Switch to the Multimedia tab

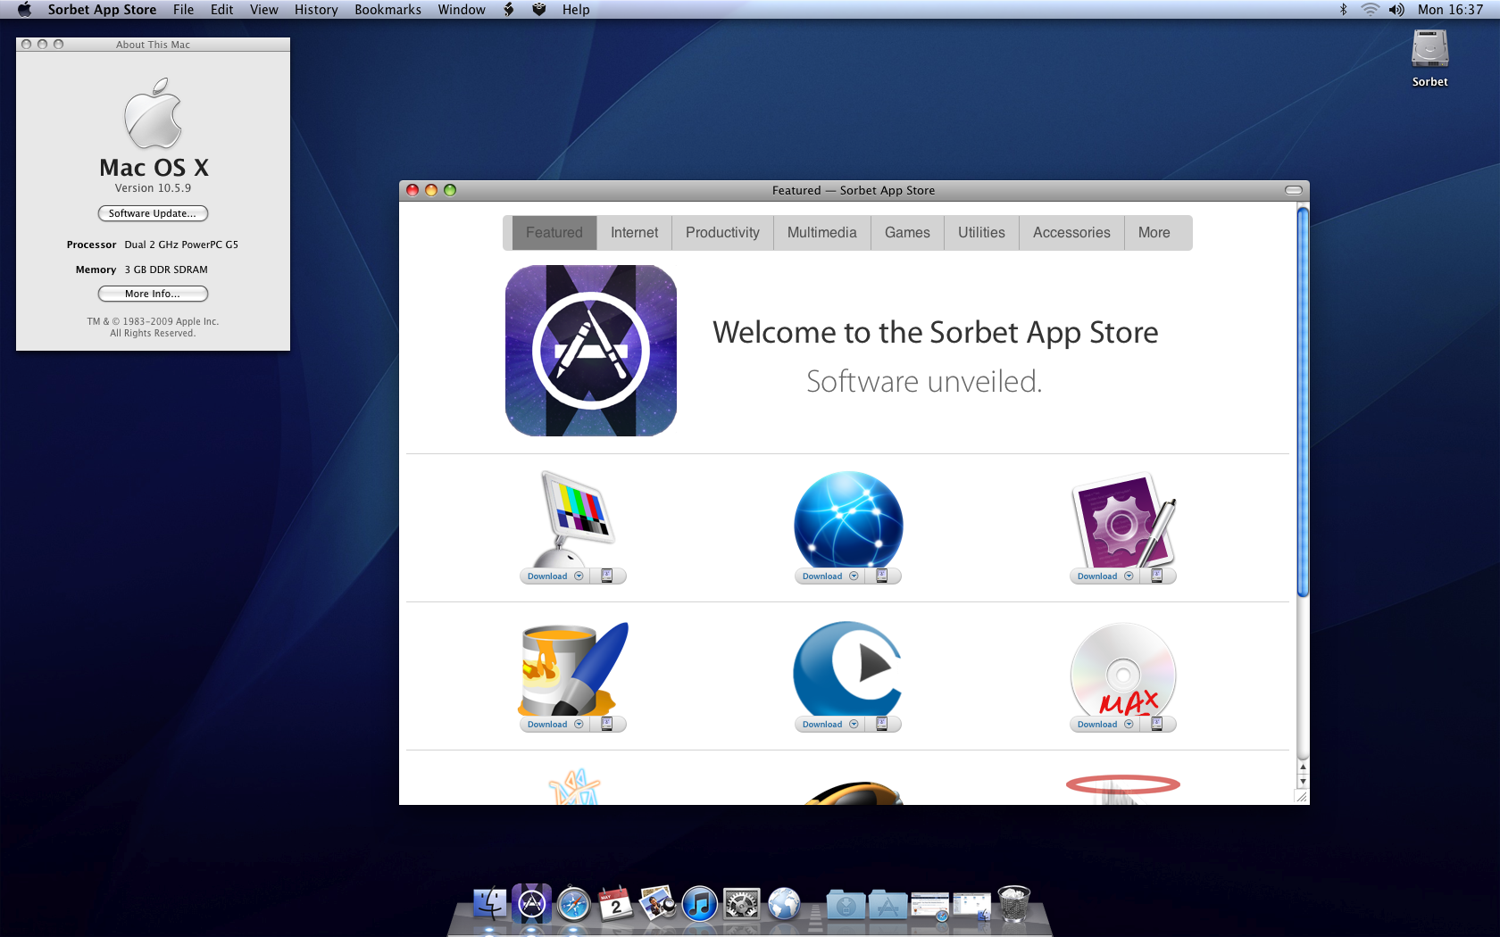(821, 232)
